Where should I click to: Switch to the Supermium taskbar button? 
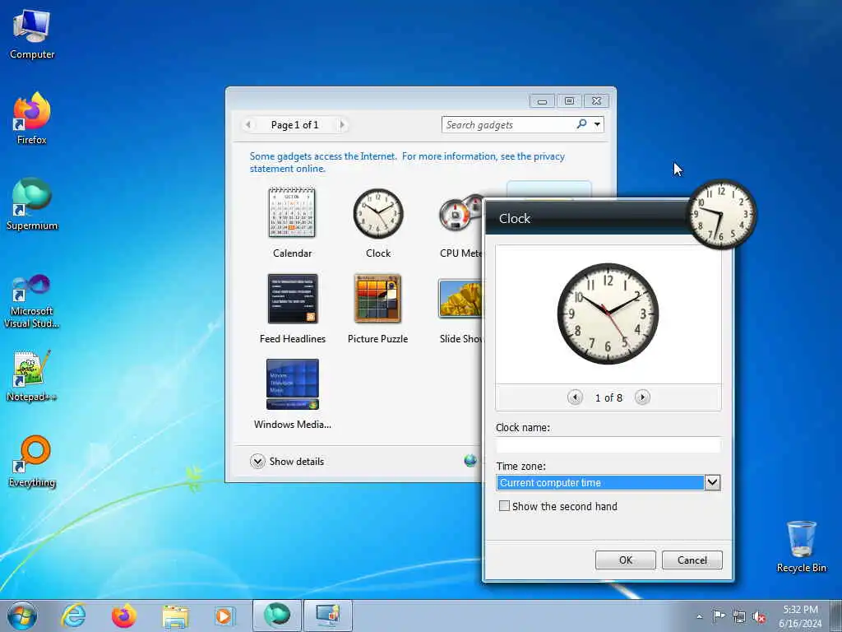click(x=276, y=616)
